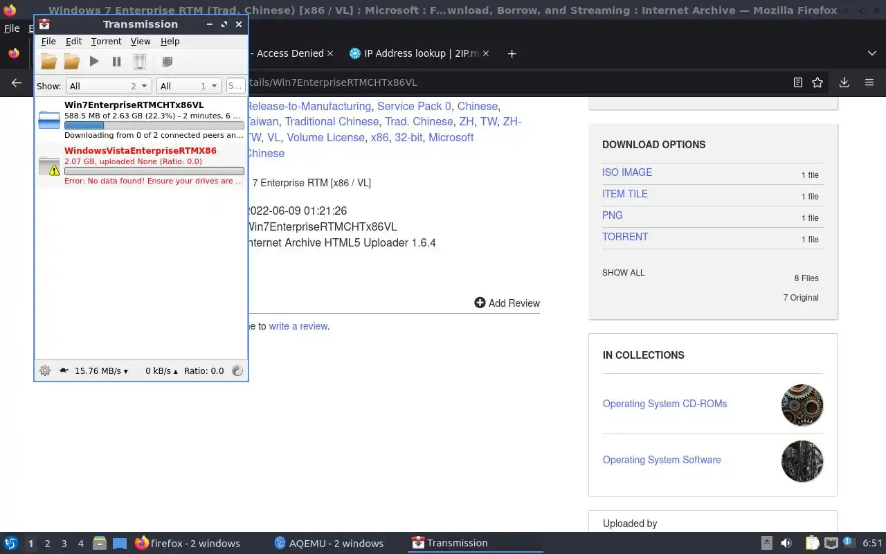
Task: Toggle the turtle alternative speed limits
Action: point(64,370)
